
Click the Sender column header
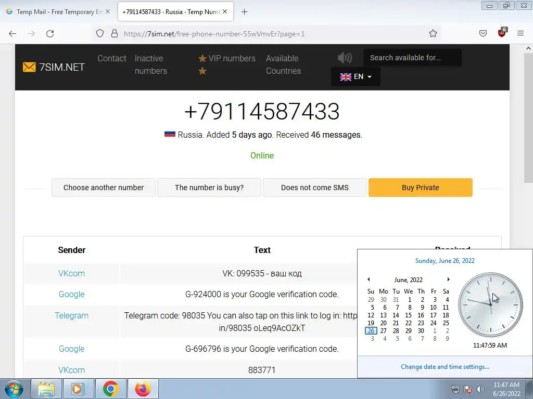tap(71, 250)
